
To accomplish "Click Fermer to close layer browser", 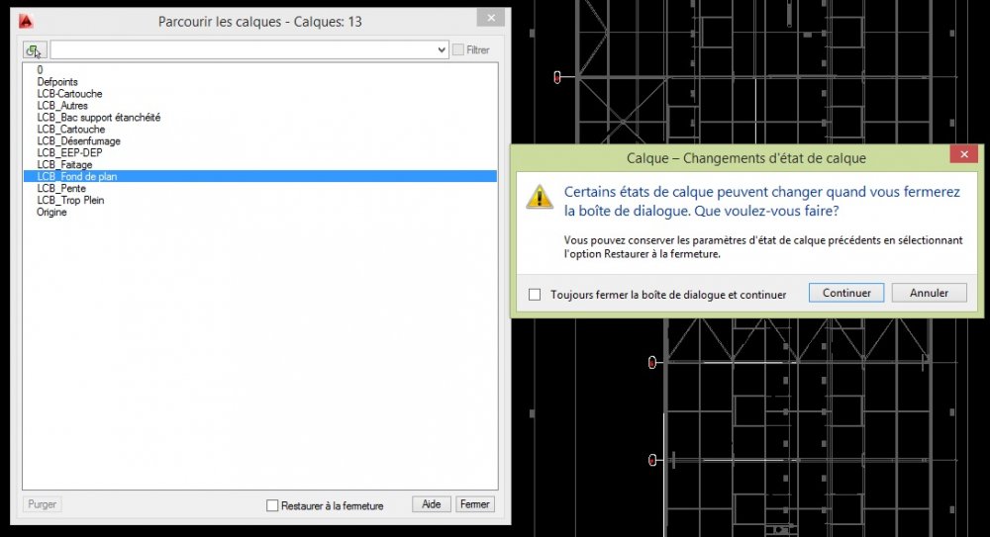I will [475, 504].
